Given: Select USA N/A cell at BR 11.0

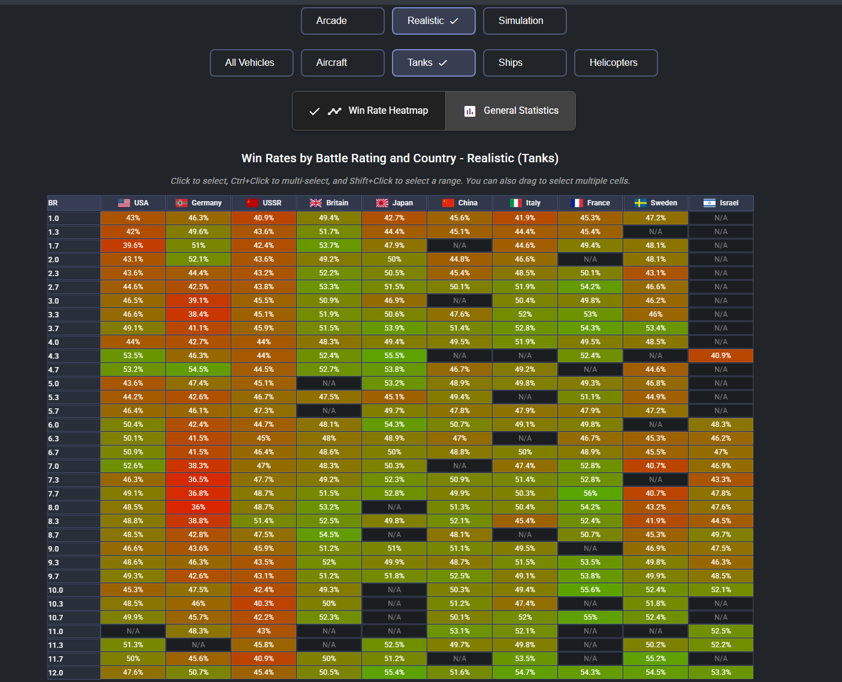Looking at the screenshot, I should click(133, 631).
